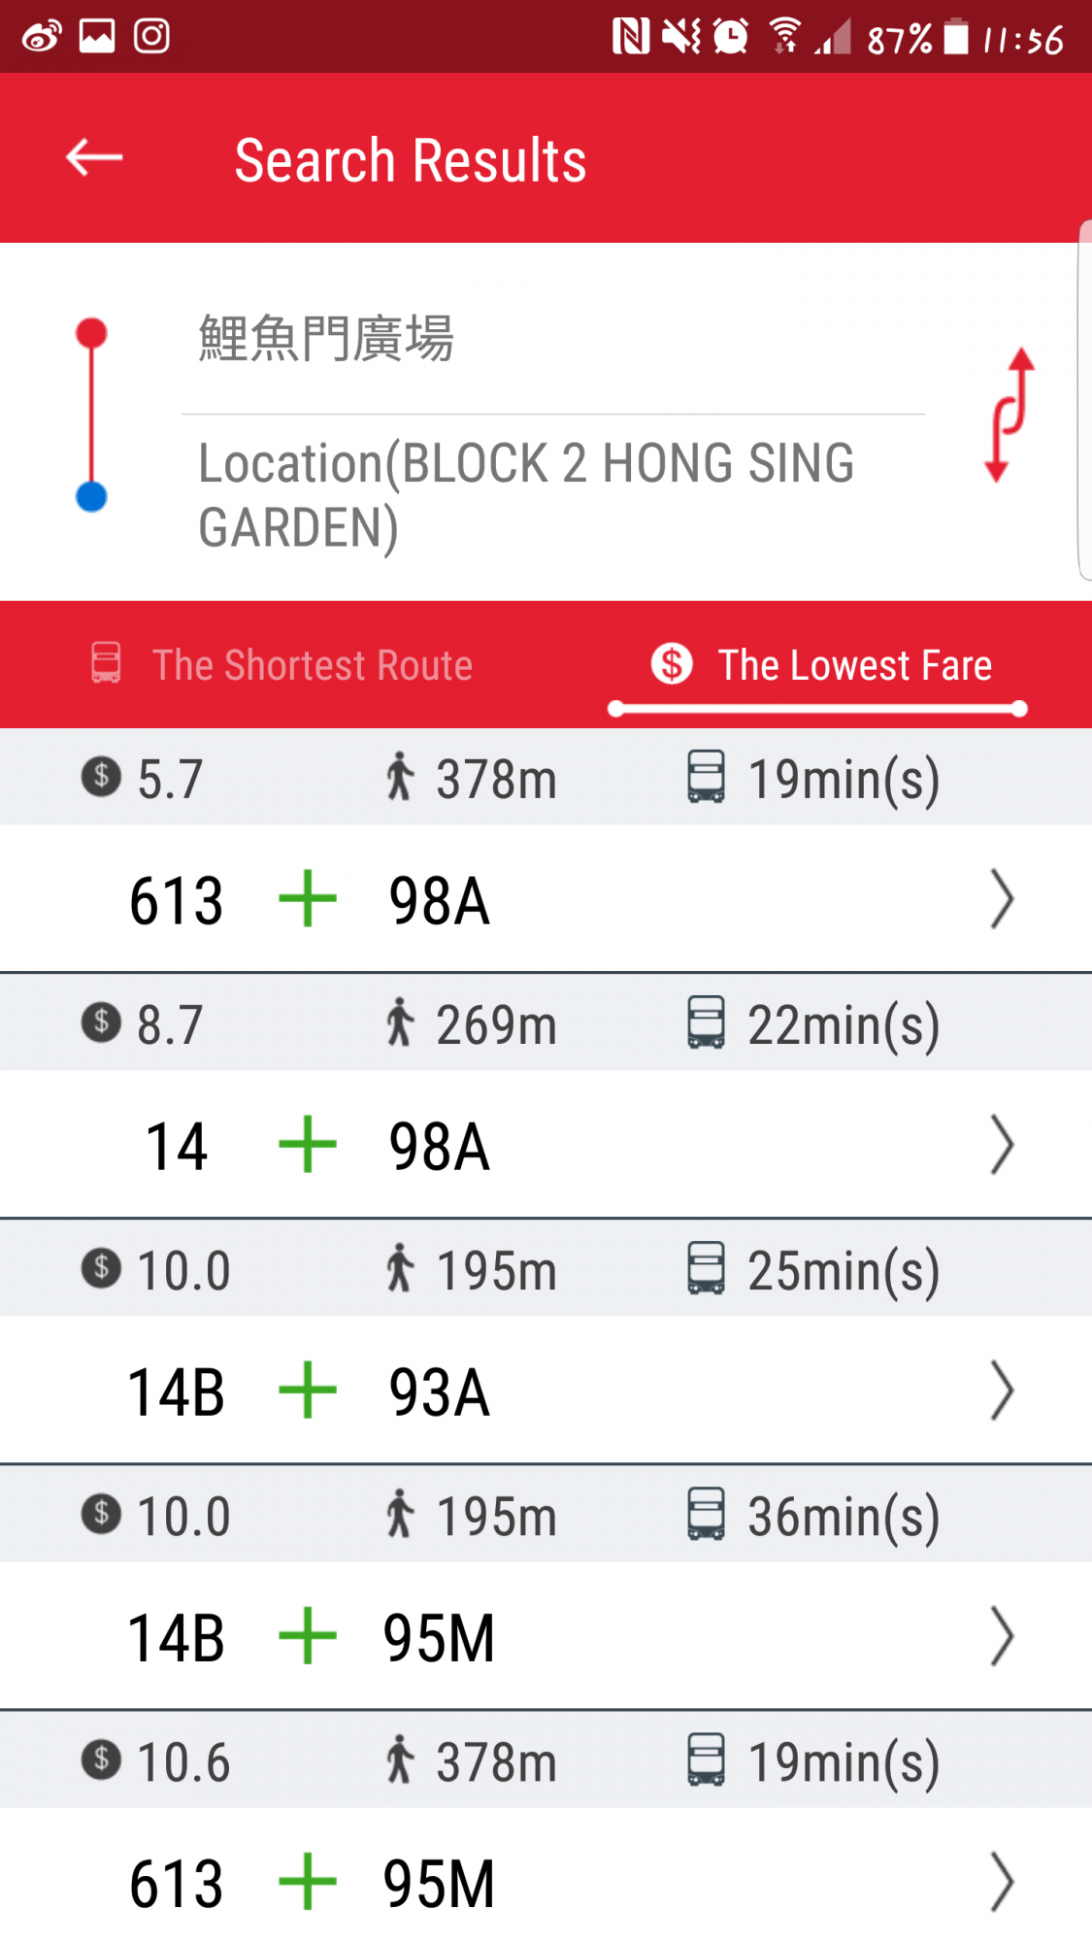1092x1942 pixels.
Task: Tap the 95M route in last result
Action: (439, 1884)
